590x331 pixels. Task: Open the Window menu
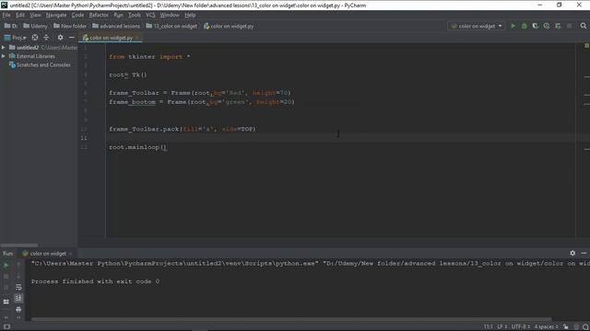click(170, 15)
